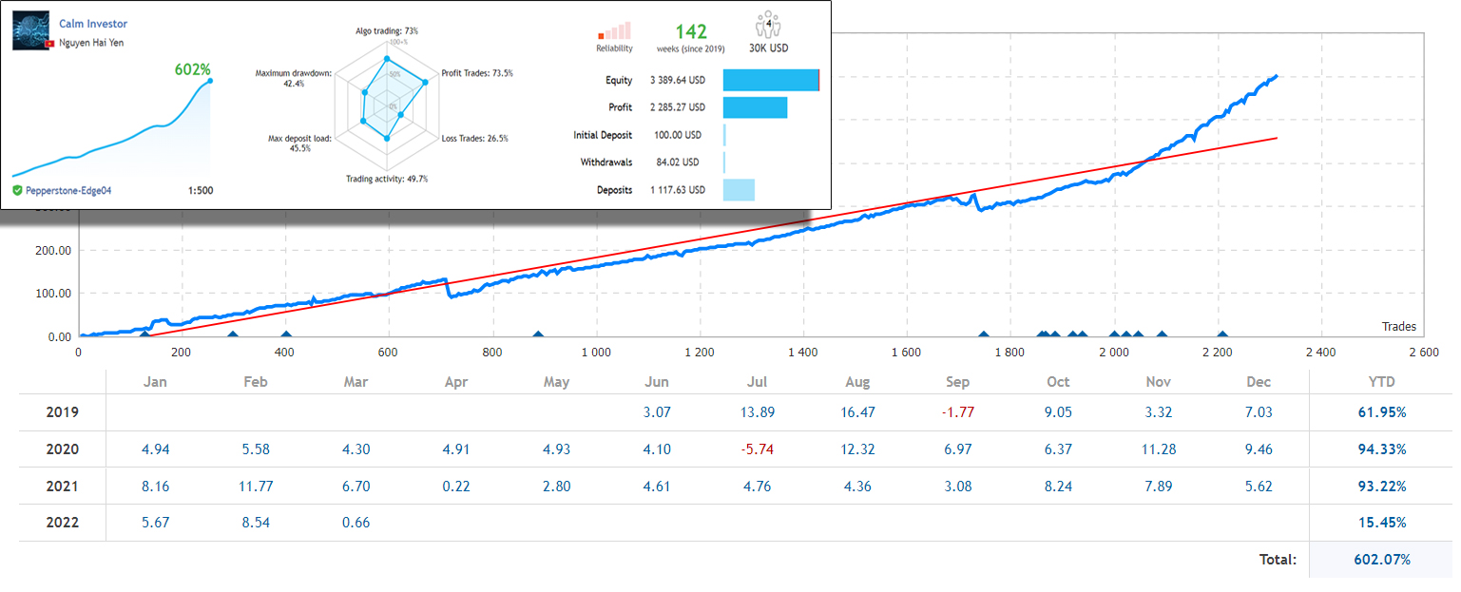Click the triangle marker just past trade 2200
Viewport: 1461px width, 592px height.
pos(1222,334)
